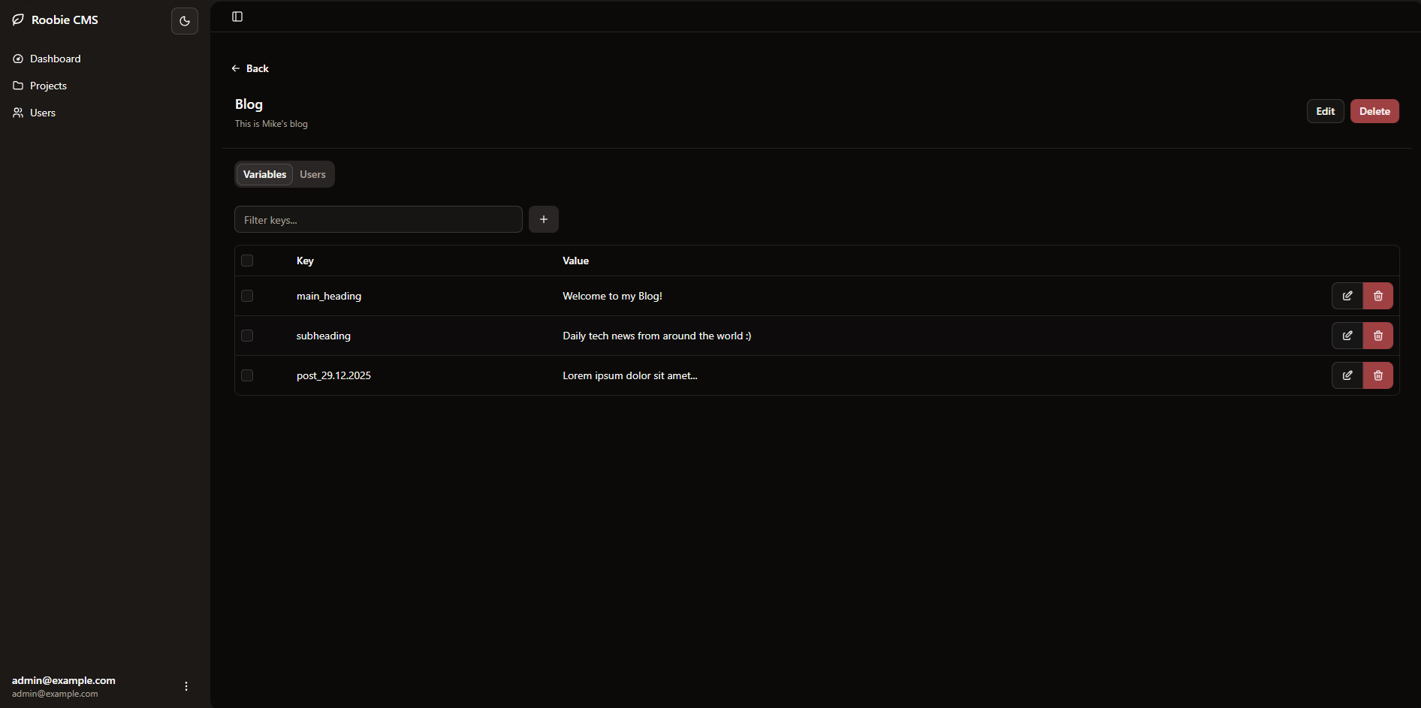Click the Back link
This screenshot has height=708, width=1421.
(x=250, y=68)
